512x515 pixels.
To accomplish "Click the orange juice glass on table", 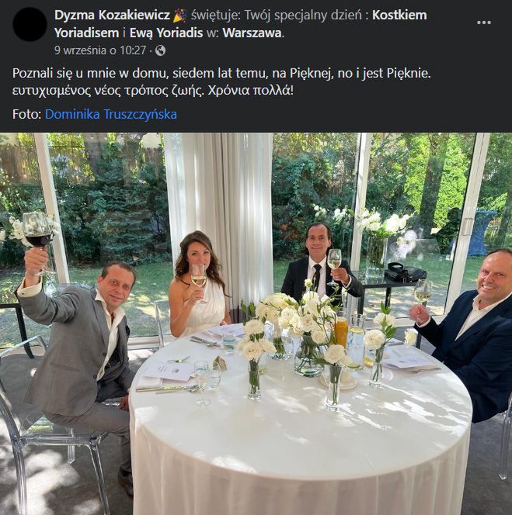I will coord(341,331).
